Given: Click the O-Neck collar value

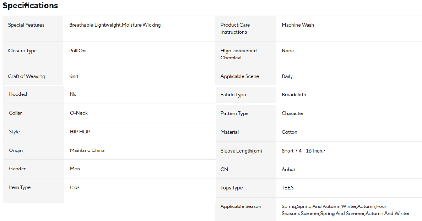Looking at the screenshot, I should tap(79, 113).
